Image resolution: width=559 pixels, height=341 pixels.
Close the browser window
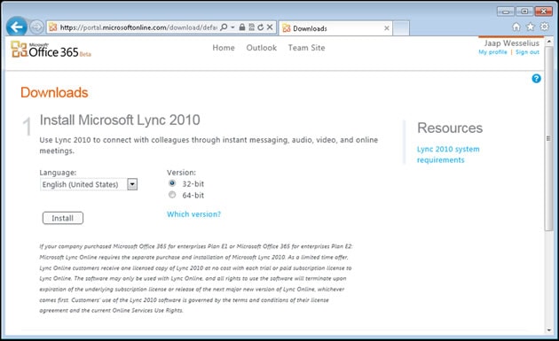(x=544, y=12)
